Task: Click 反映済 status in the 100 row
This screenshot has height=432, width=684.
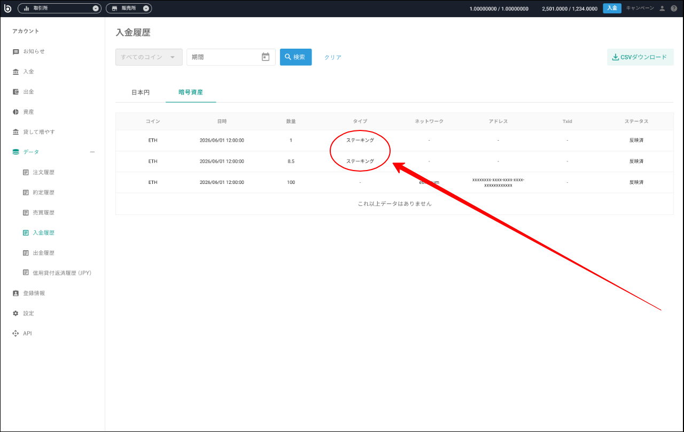Action: [636, 182]
